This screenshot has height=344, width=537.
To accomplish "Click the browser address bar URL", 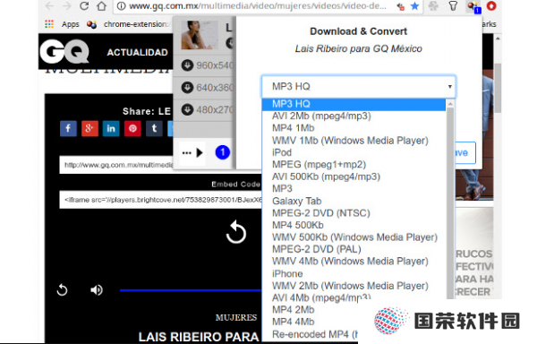I will coord(258,6).
